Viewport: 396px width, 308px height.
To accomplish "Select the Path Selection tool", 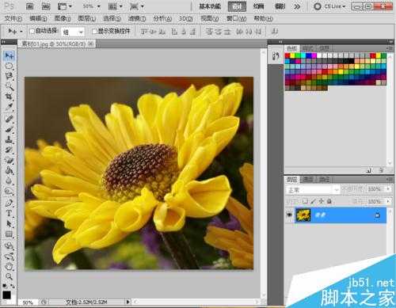I will (x=10, y=223).
